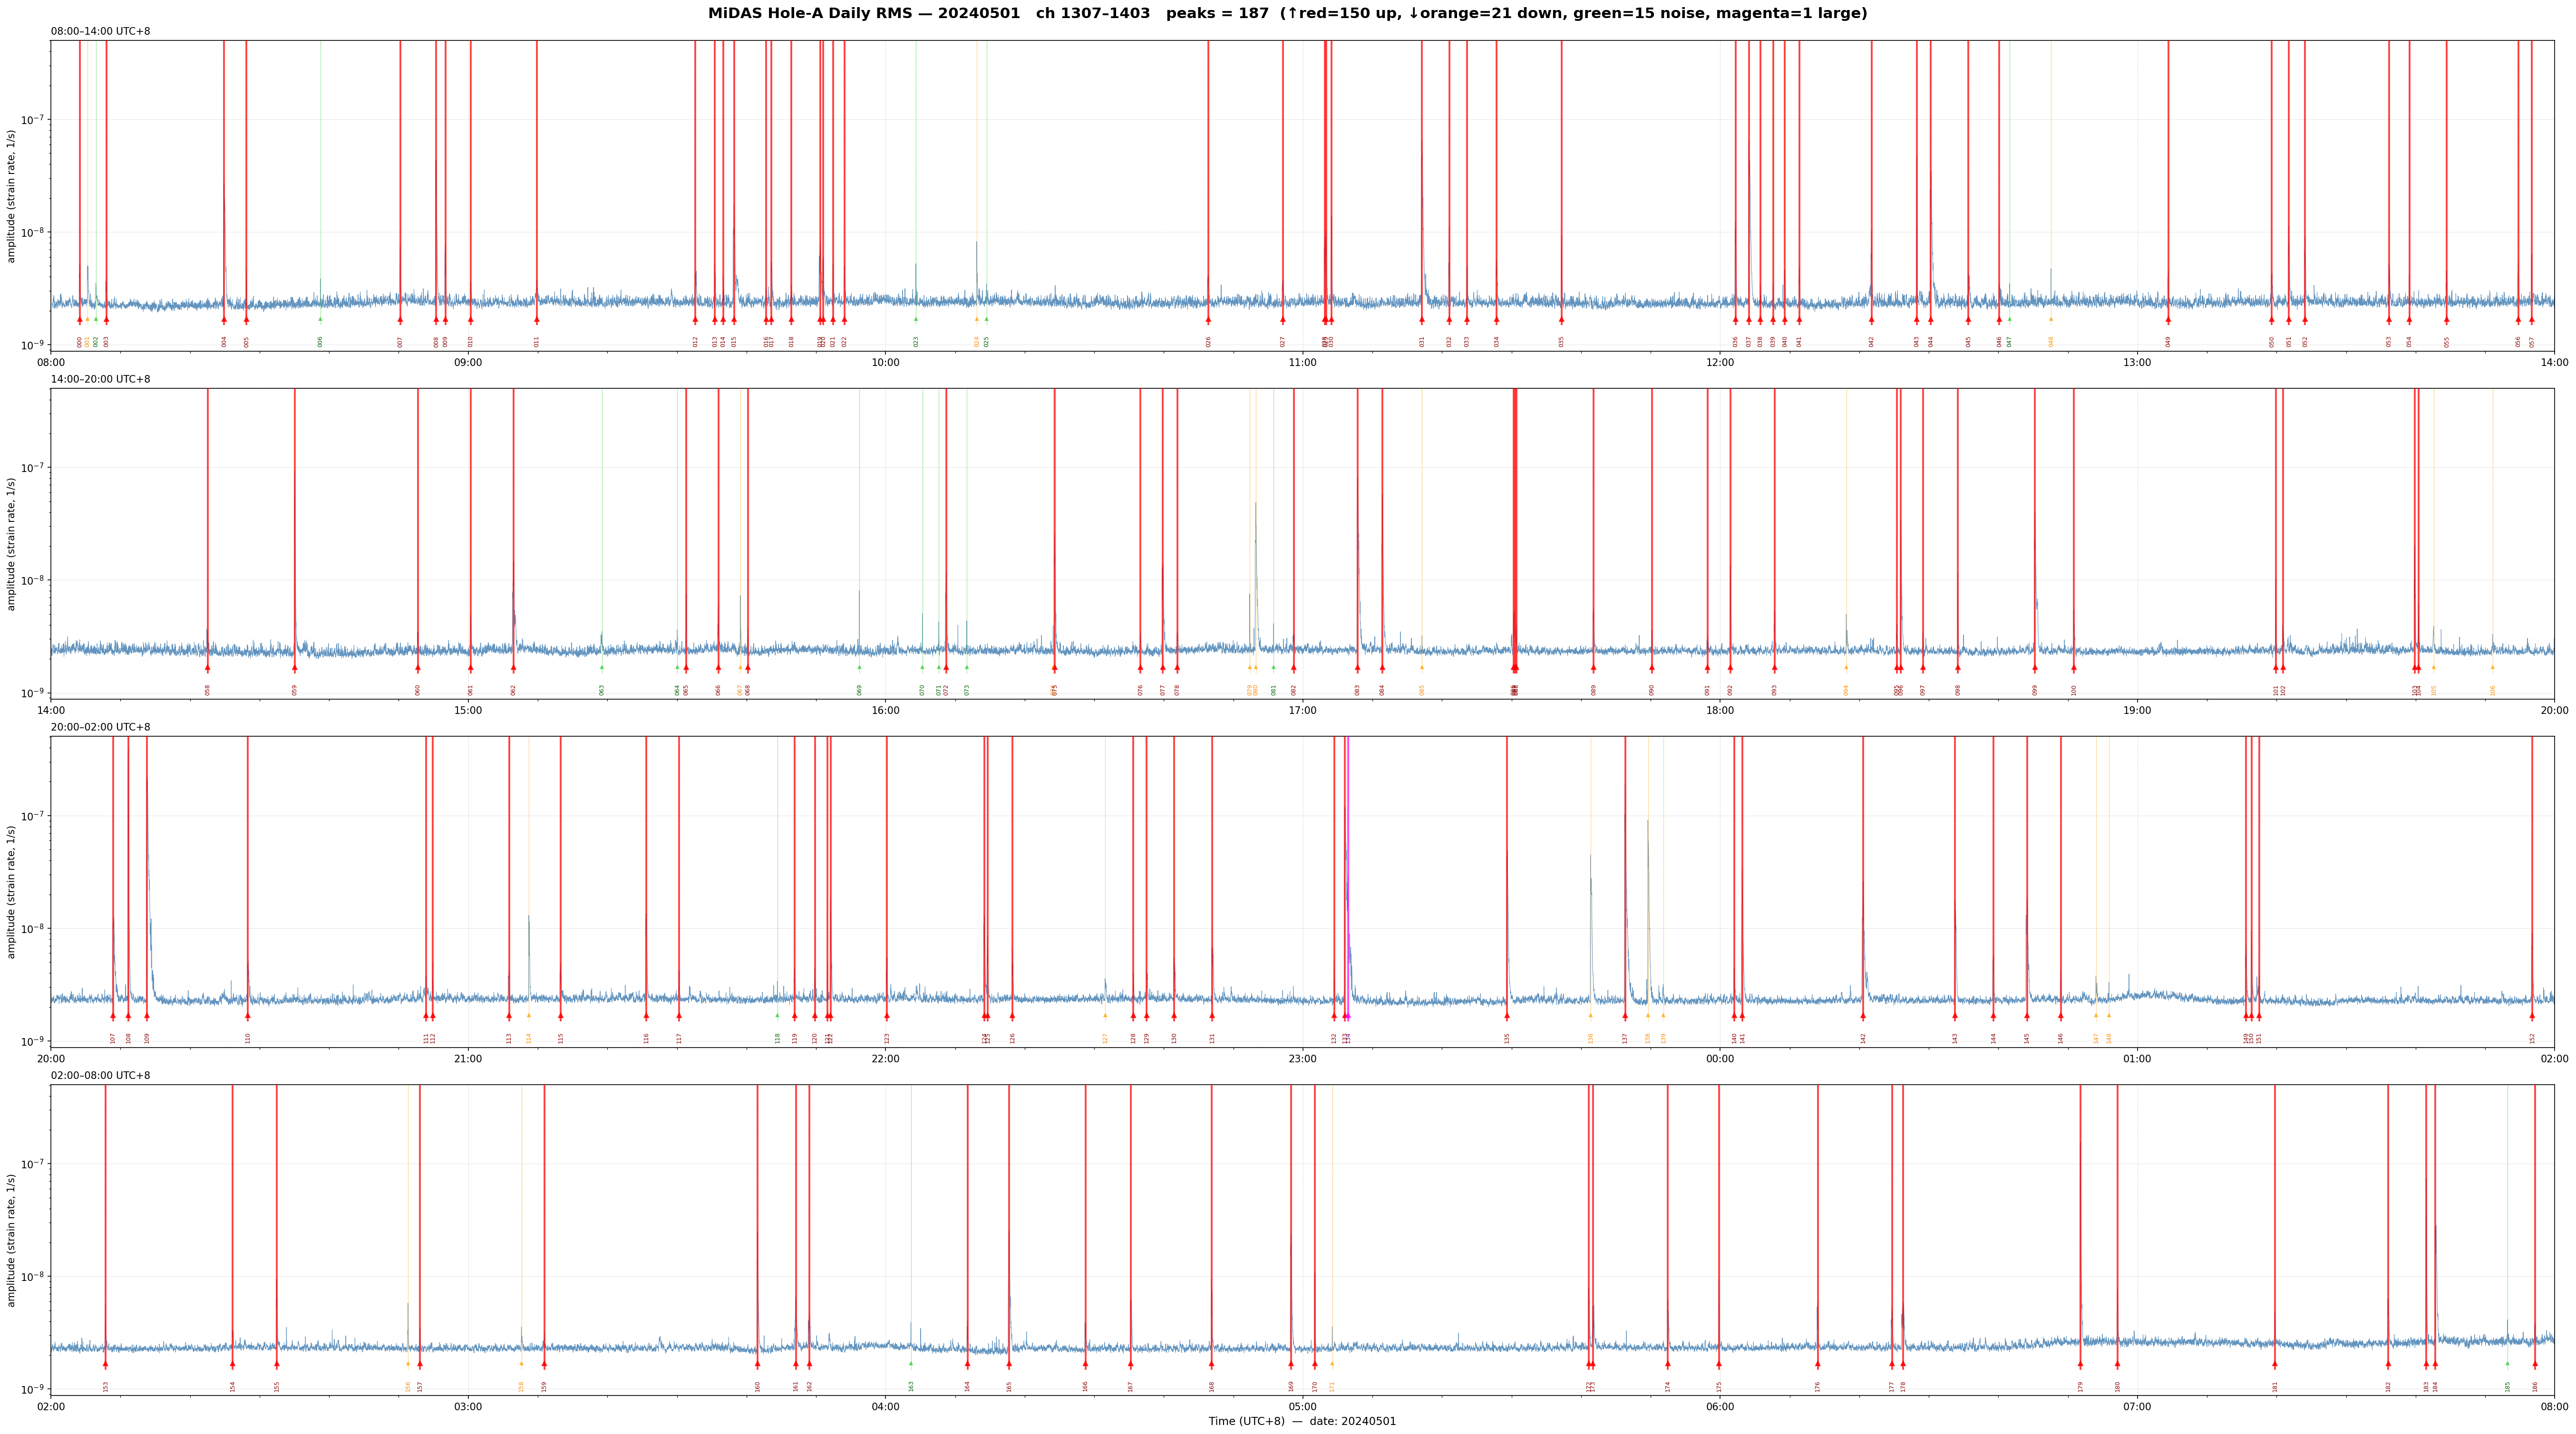Click the red arrow marker above peak 004
The width and height of the screenshot is (2576, 1434).
pyautogui.click(x=224, y=320)
